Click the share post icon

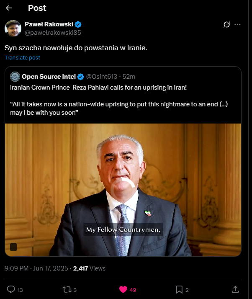235,289
